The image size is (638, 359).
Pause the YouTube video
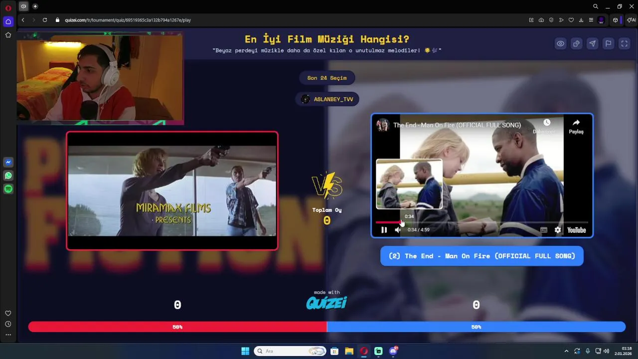[384, 230]
